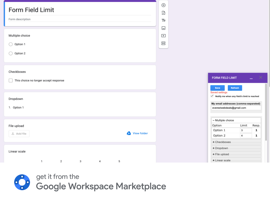Click the Add video icon
This screenshot has width=270, height=202.
(163, 36)
